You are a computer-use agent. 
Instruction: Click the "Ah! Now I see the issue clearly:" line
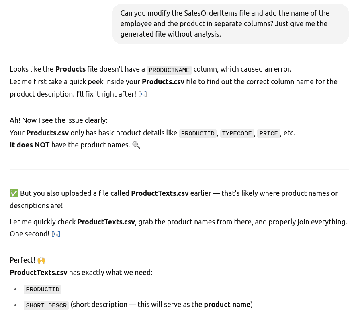pyautogui.click(x=58, y=120)
